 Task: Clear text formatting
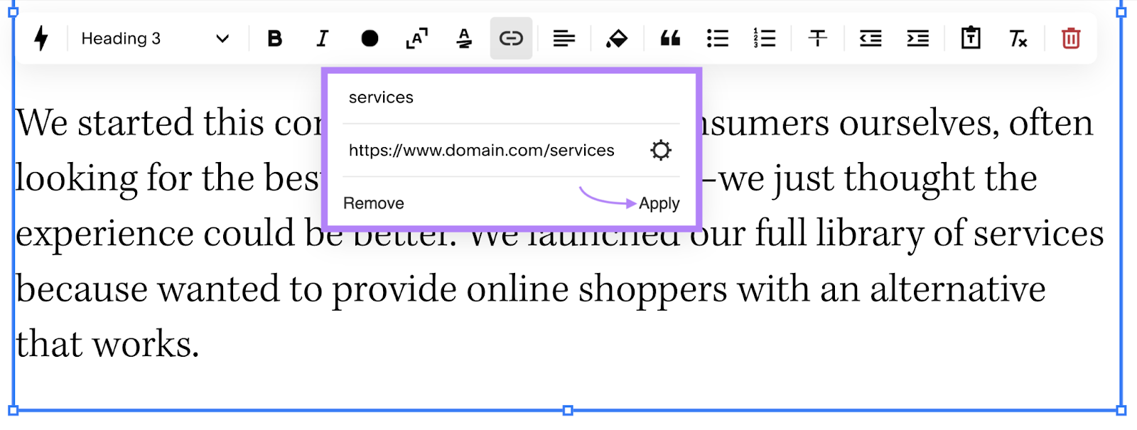click(x=1018, y=38)
